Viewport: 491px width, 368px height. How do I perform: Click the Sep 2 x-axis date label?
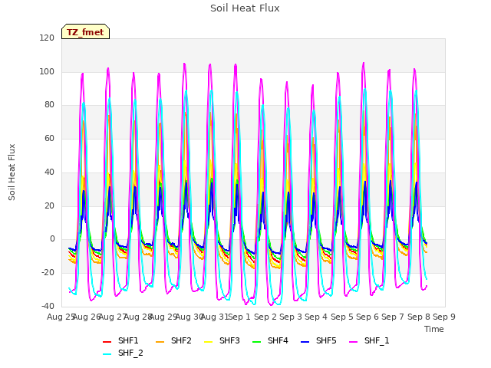(x=265, y=317)
